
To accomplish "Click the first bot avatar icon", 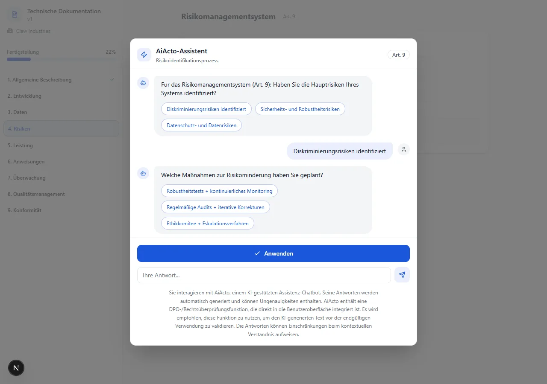I will click(x=143, y=83).
